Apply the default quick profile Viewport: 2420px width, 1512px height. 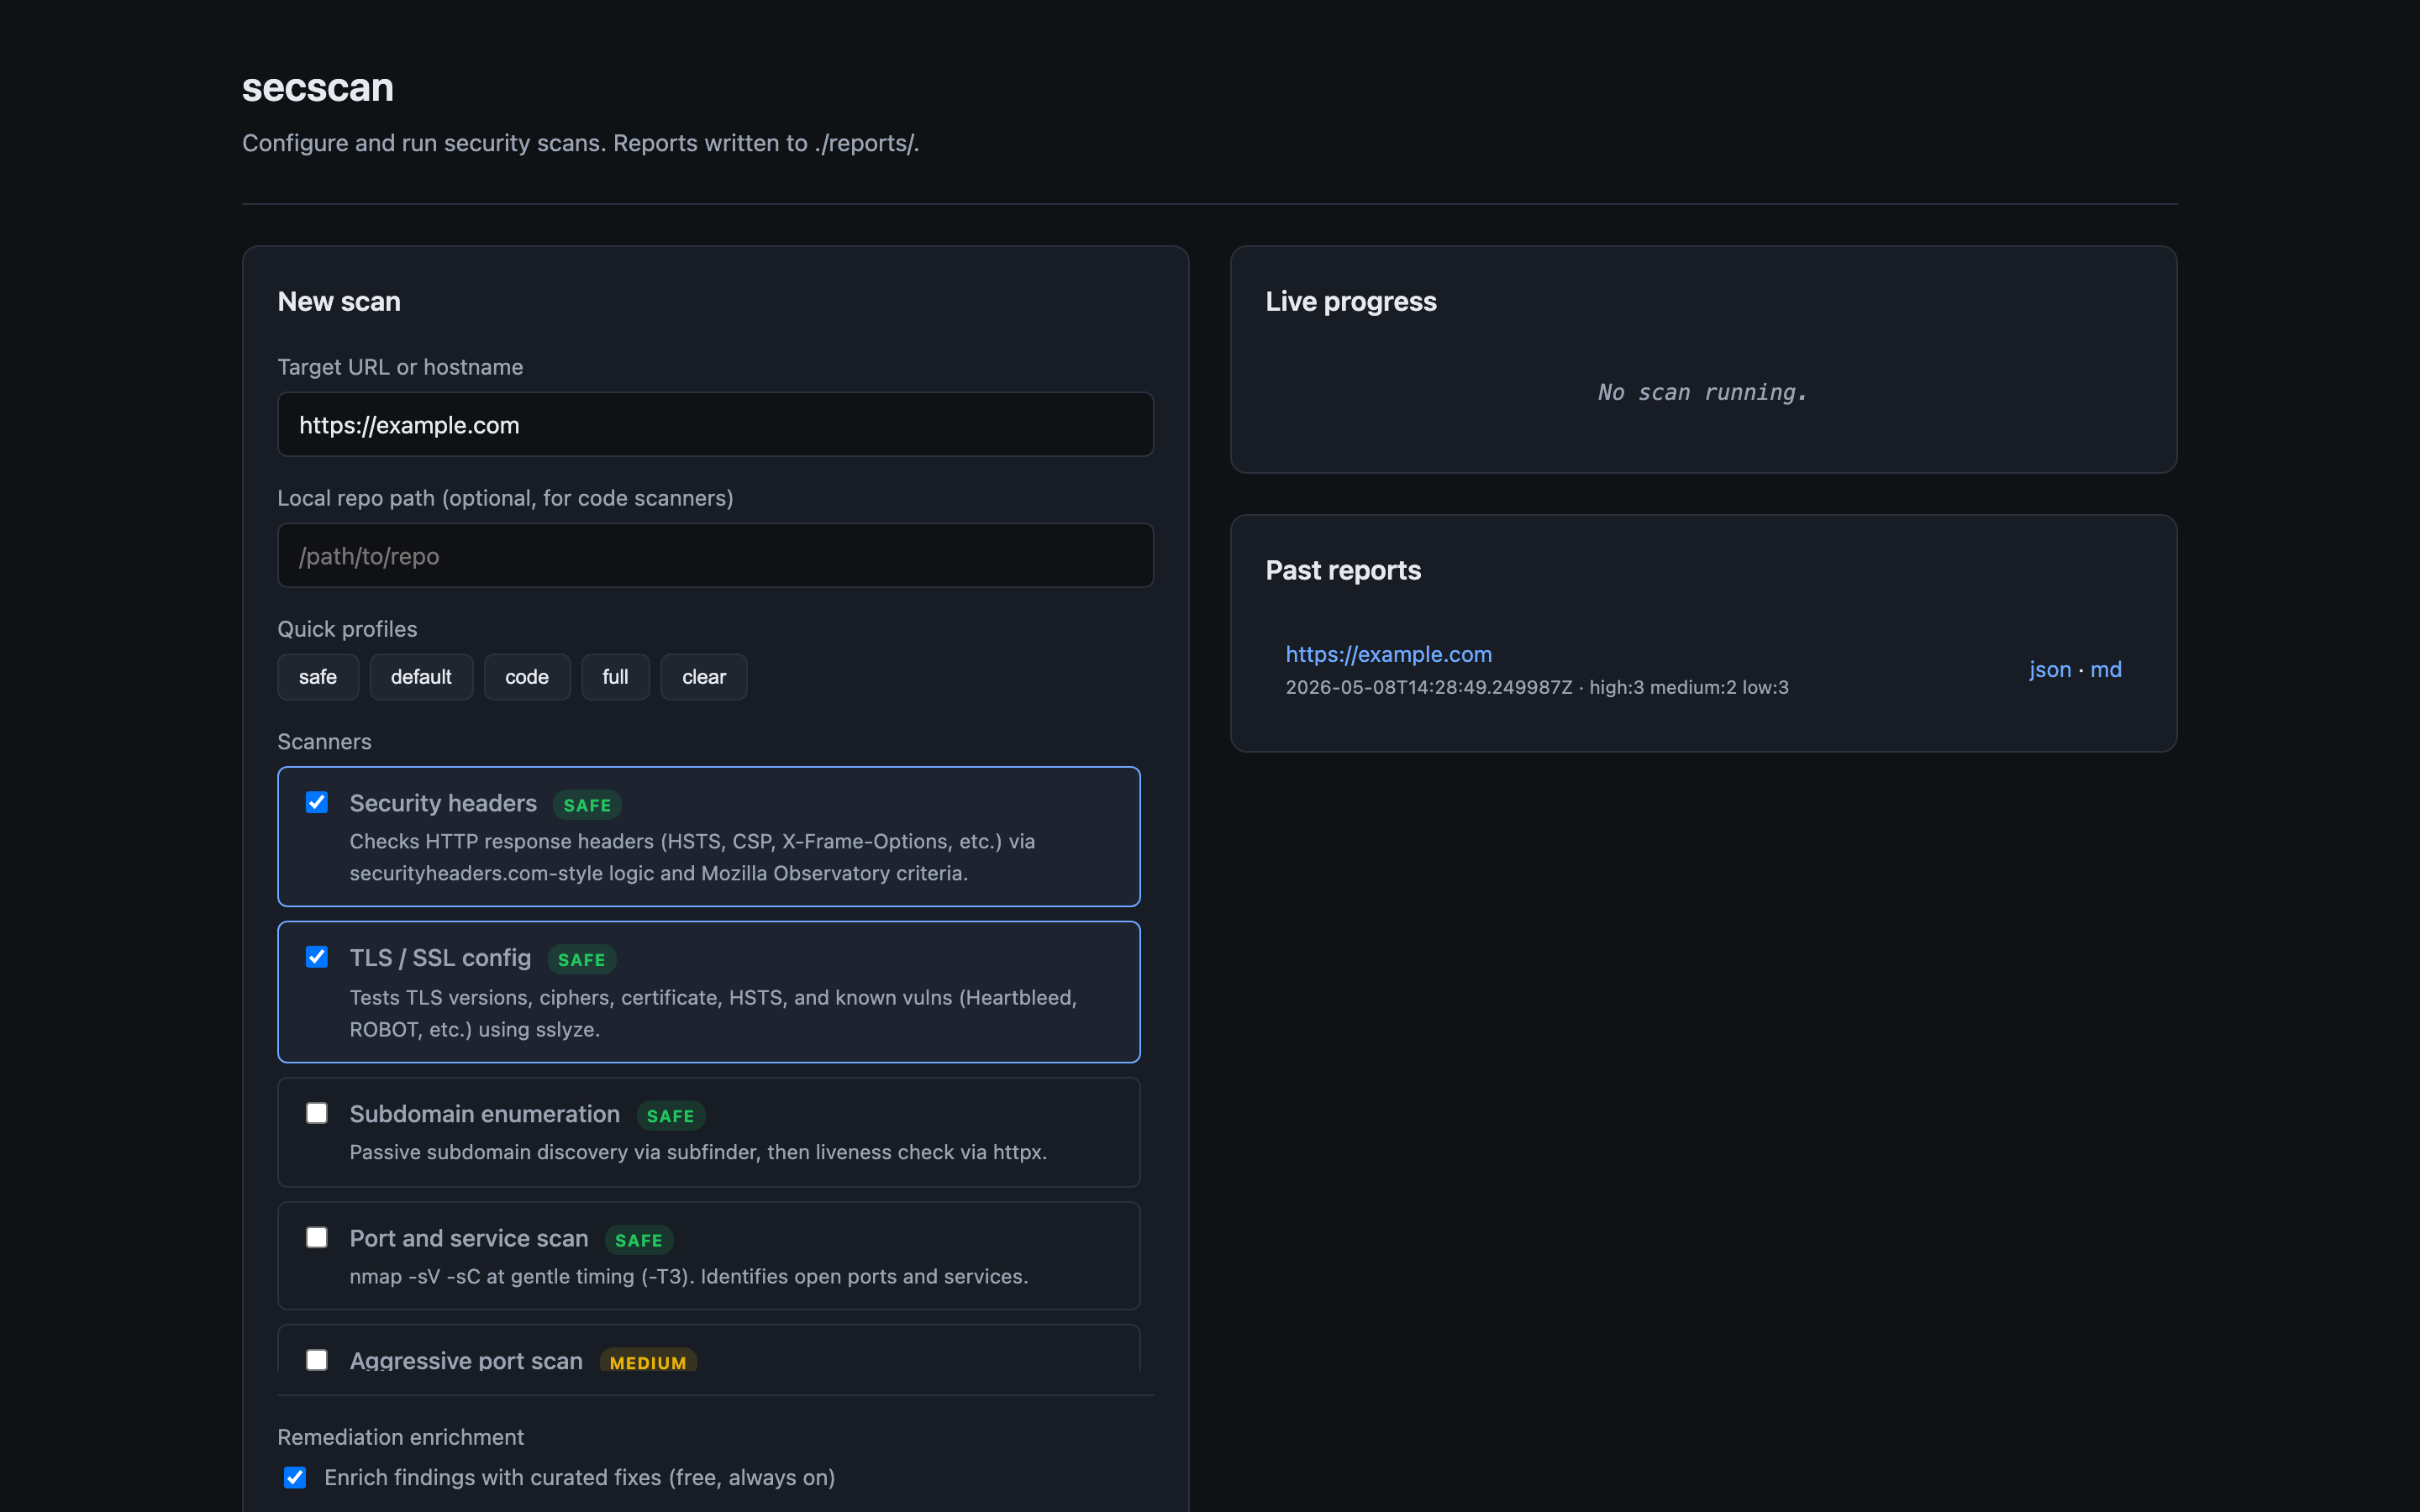[x=421, y=677]
